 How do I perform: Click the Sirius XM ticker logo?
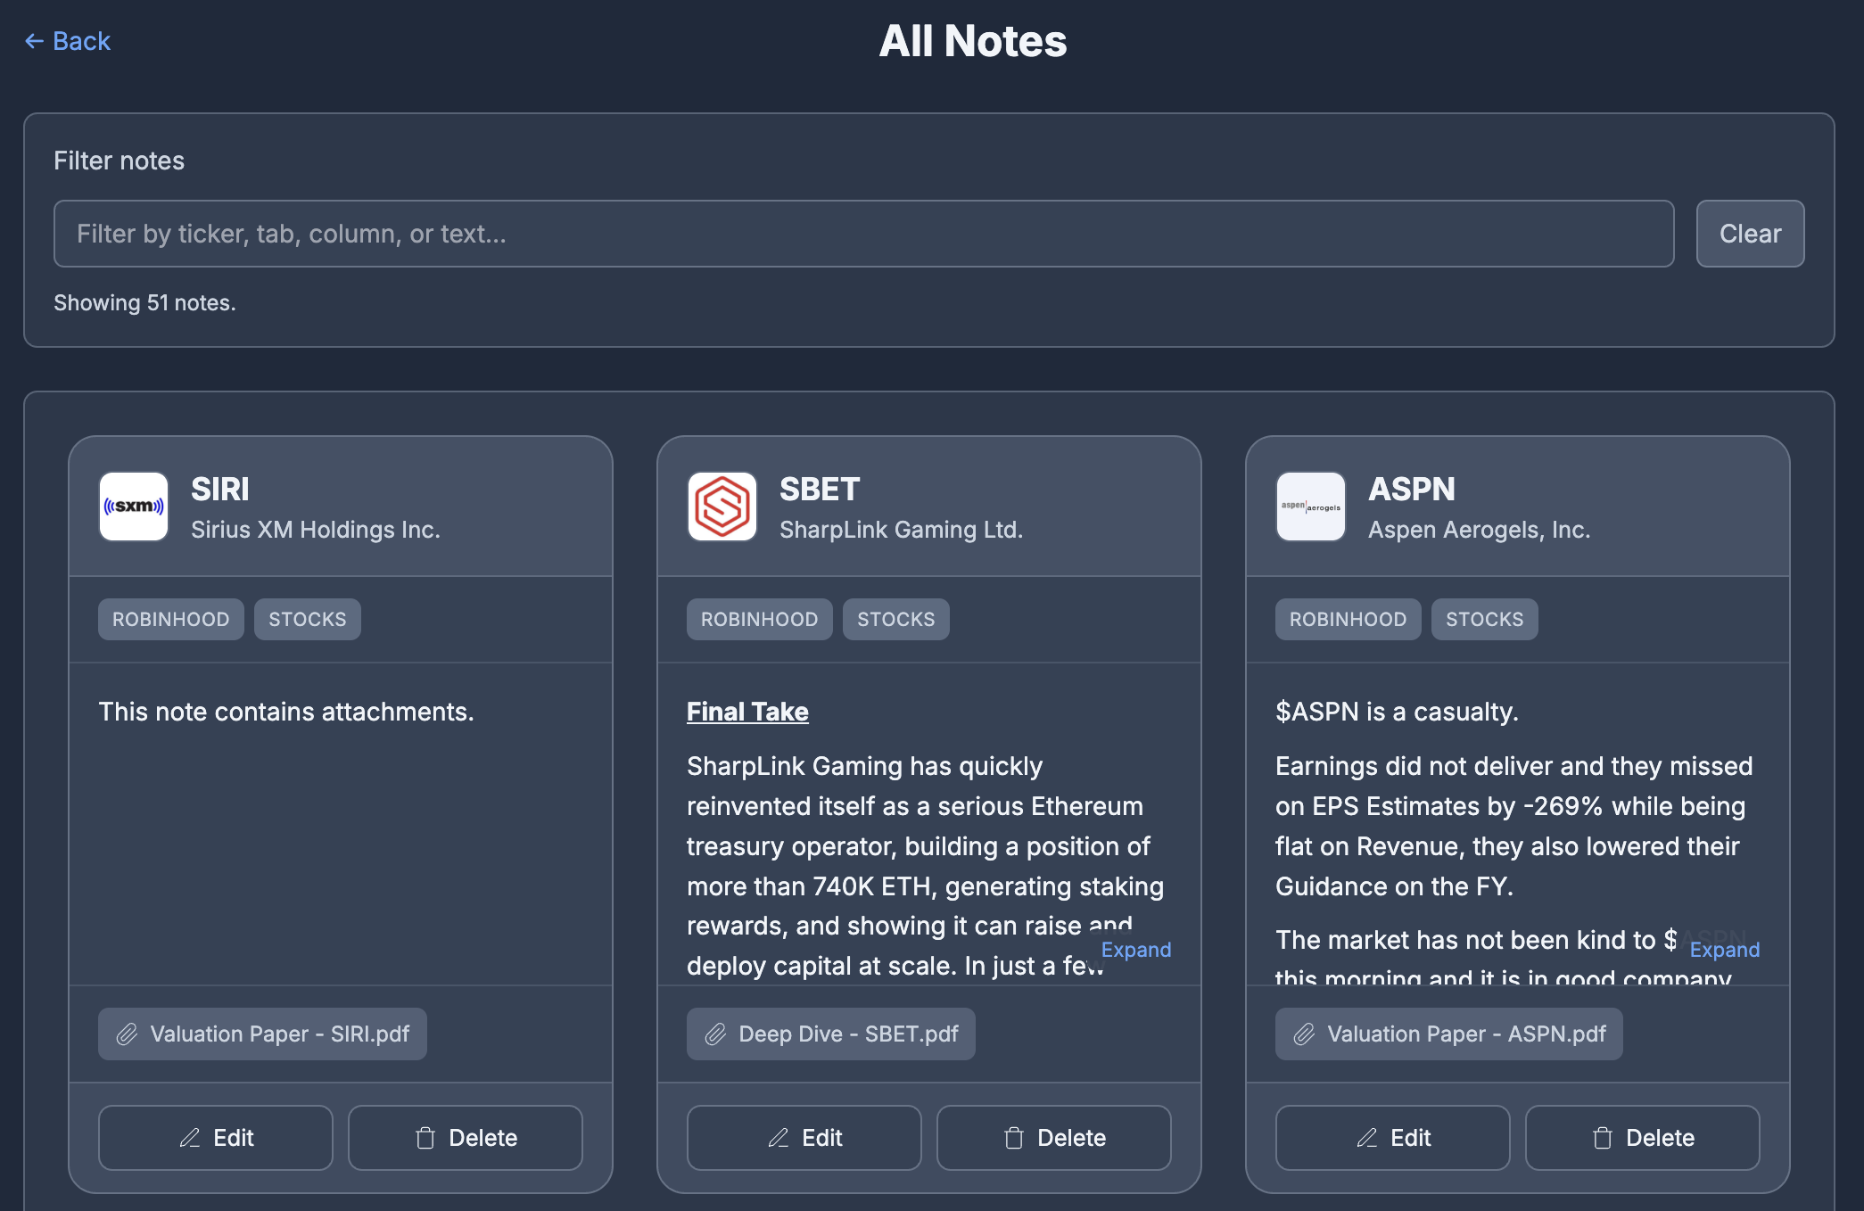coord(133,507)
